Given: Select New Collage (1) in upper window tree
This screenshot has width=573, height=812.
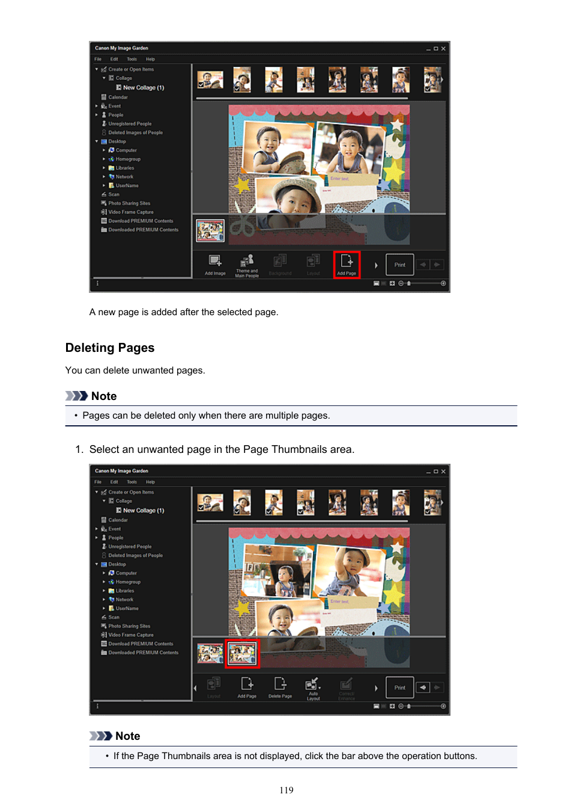Looking at the screenshot, I should 140,88.
